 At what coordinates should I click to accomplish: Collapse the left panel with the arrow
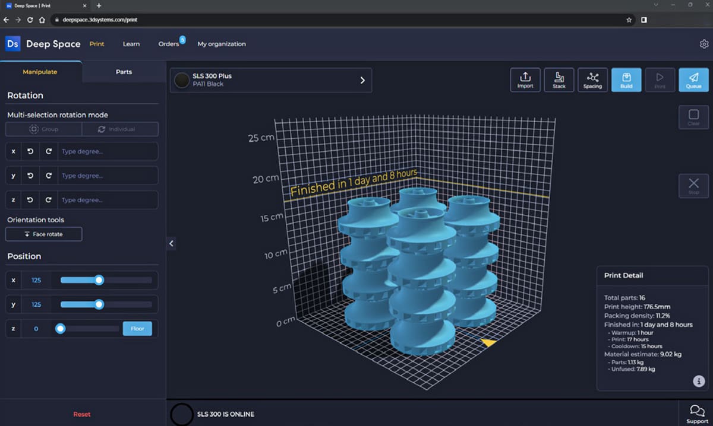coord(171,243)
